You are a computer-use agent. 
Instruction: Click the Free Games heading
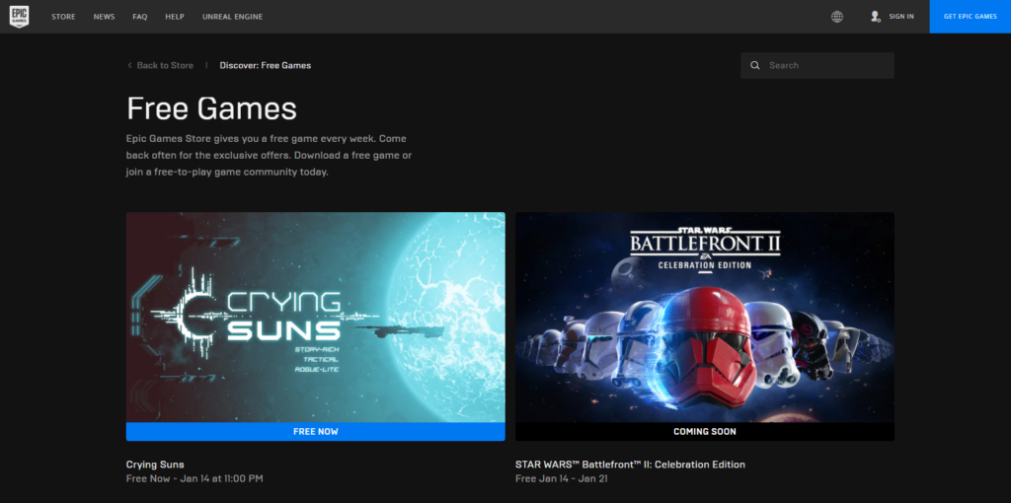211,108
